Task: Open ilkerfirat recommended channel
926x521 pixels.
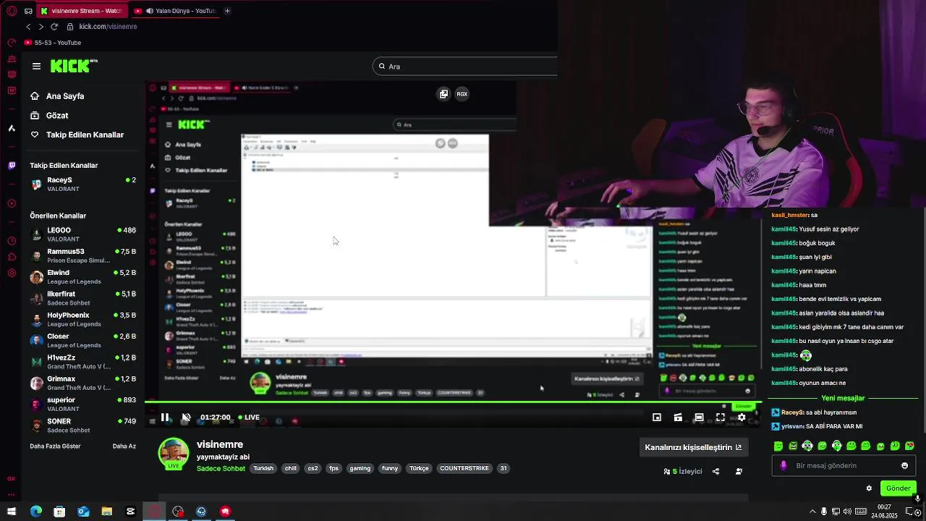Action: pos(82,298)
